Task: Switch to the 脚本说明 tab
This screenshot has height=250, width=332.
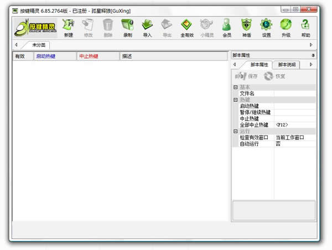Action: click(287, 65)
